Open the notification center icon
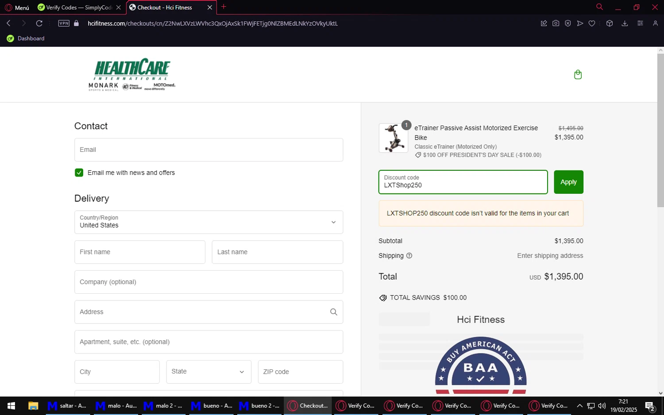The image size is (664, 415). pos(650,406)
